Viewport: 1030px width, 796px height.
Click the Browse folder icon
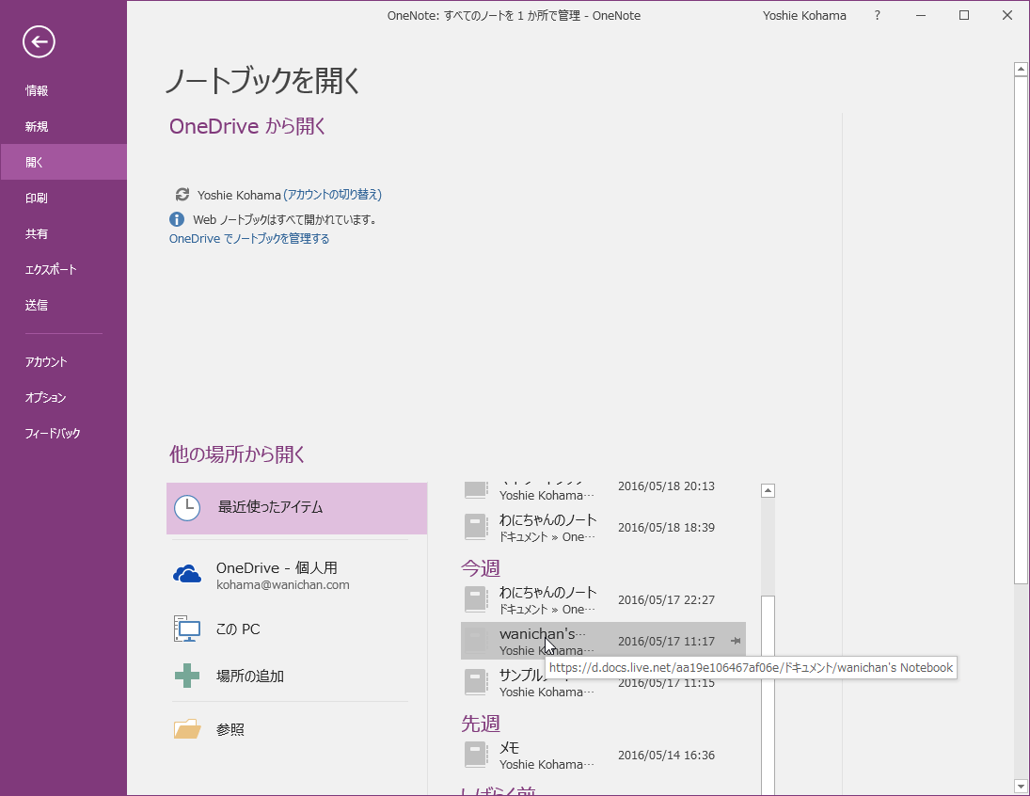click(x=187, y=729)
